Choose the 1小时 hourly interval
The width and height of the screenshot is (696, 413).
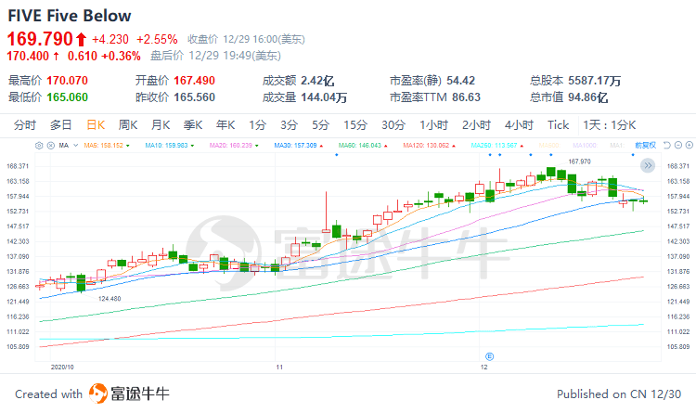pyautogui.click(x=433, y=125)
